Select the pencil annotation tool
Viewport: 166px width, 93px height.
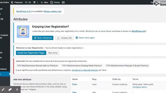click(x=3, y=90)
